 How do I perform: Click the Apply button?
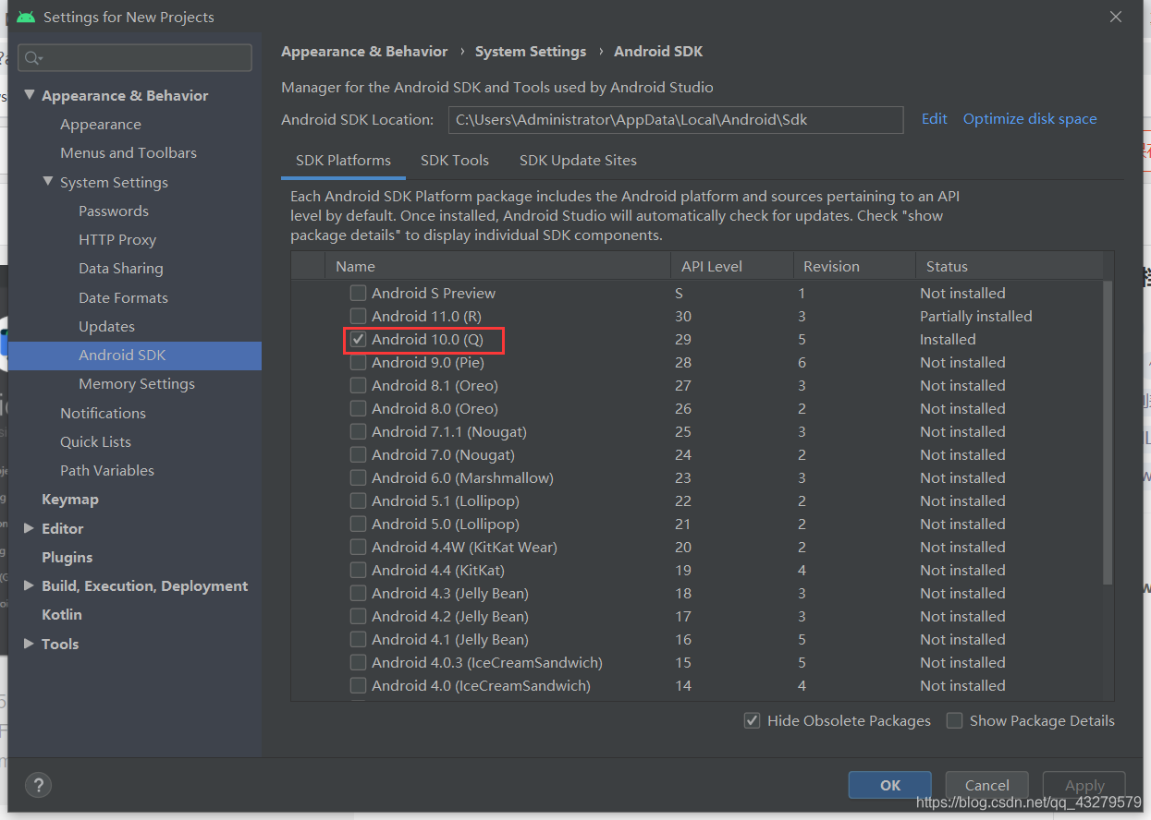[1084, 785]
